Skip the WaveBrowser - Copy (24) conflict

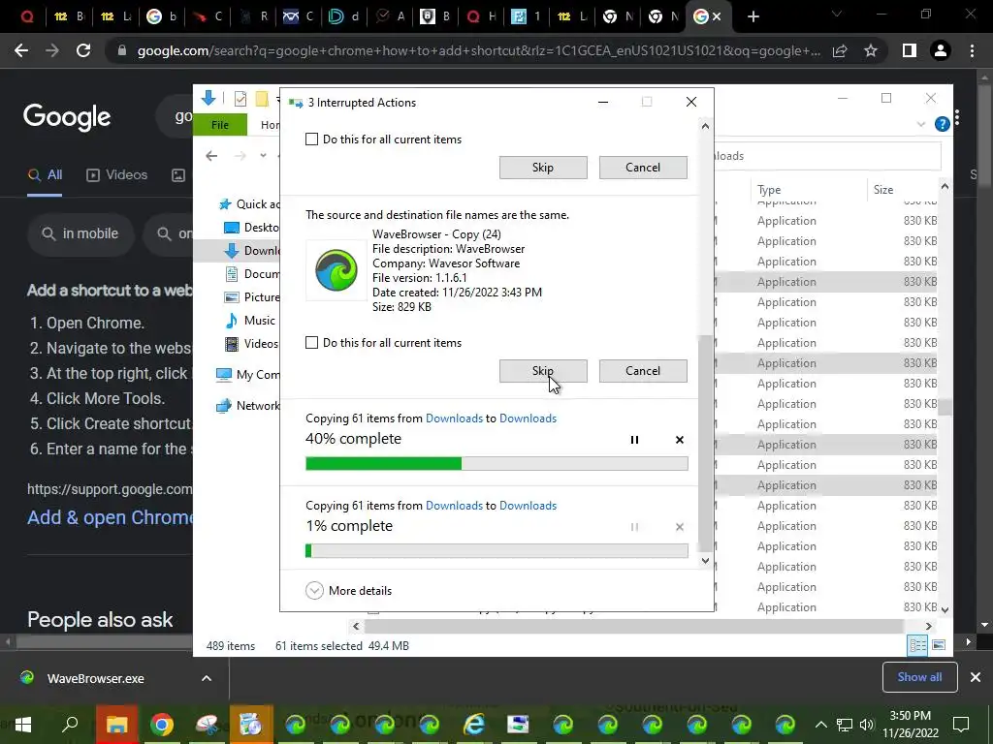(x=543, y=371)
